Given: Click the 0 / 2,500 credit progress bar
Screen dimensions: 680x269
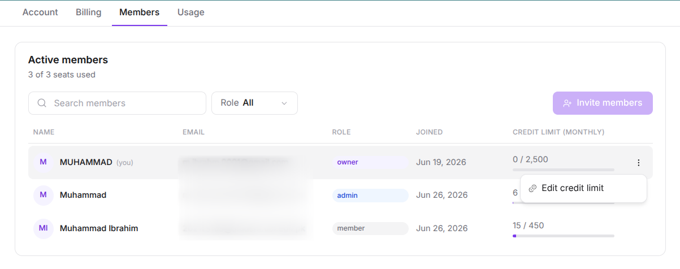Looking at the screenshot, I should tap(563, 170).
